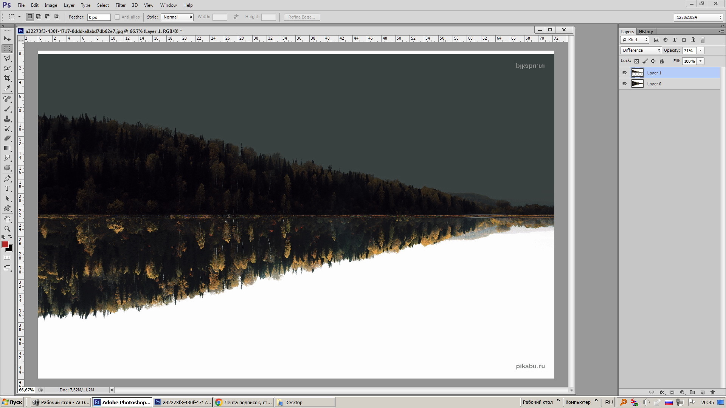Switch to the History tab

point(646,32)
